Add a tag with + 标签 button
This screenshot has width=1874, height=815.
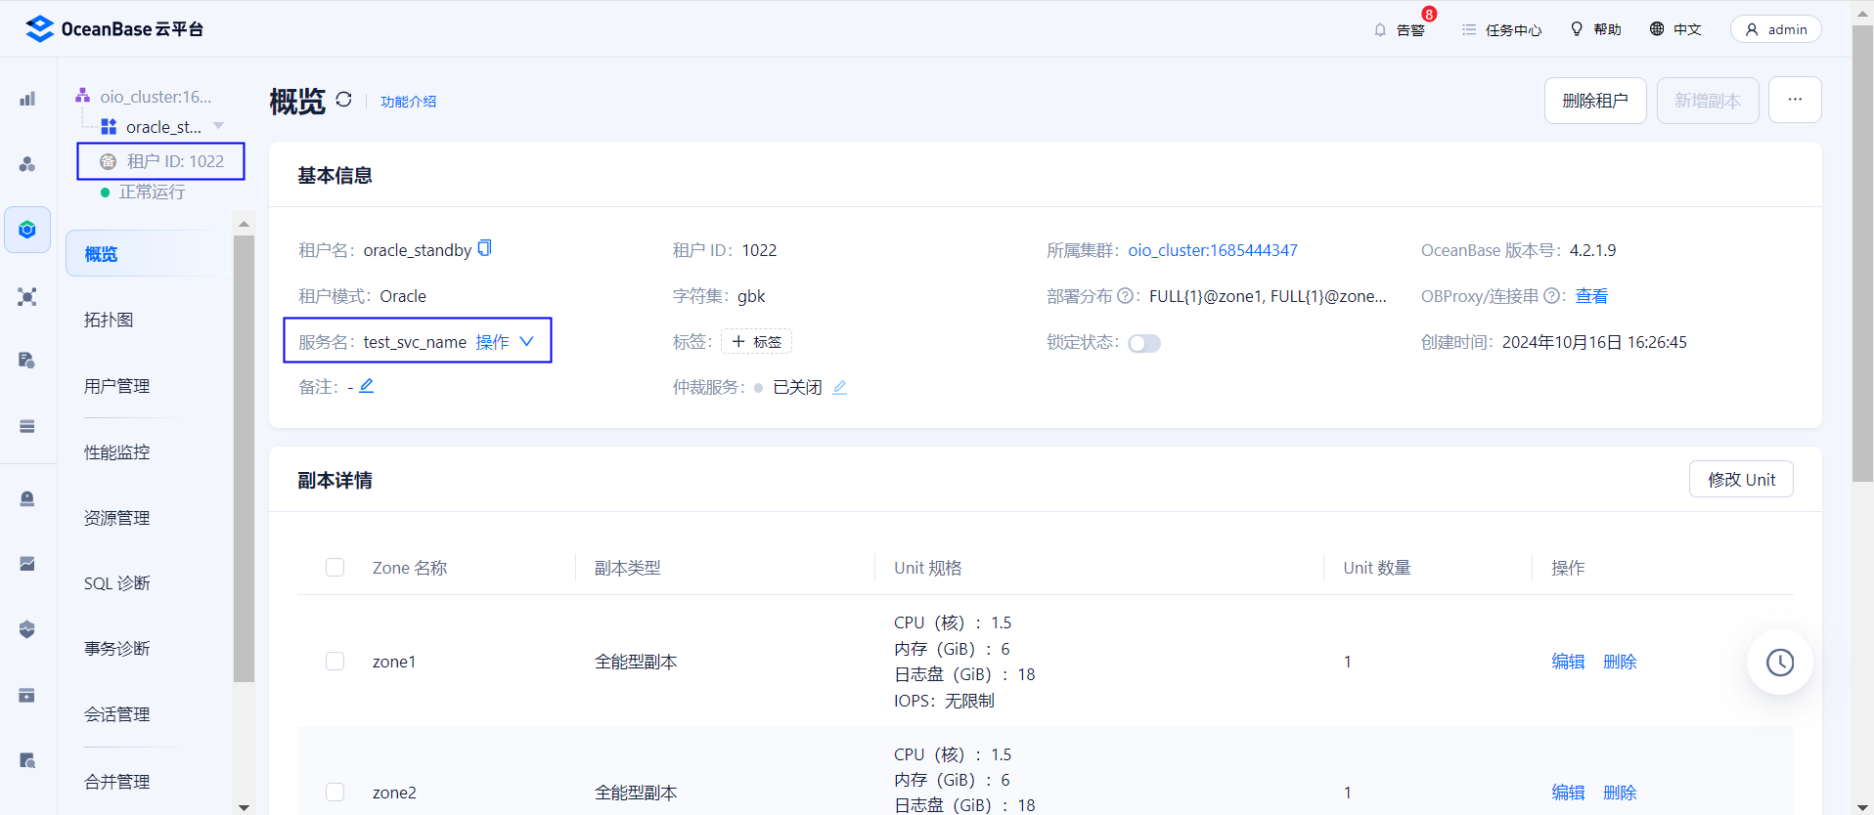(757, 341)
